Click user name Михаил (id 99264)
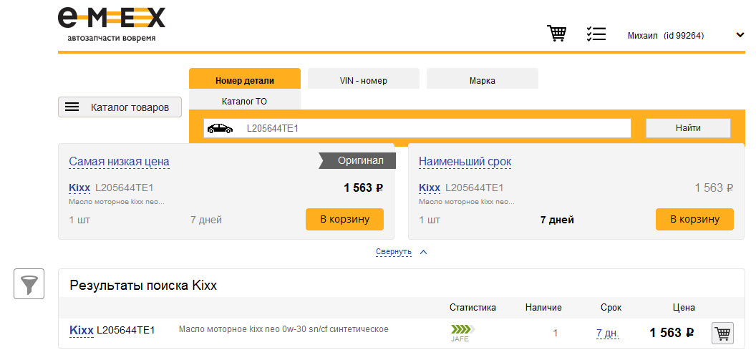The image size is (756, 360). pos(666,36)
